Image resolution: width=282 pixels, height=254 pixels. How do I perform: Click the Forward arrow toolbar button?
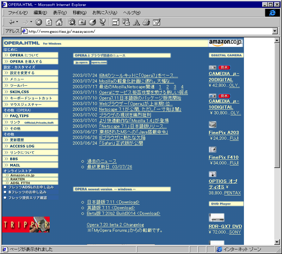point(25,22)
